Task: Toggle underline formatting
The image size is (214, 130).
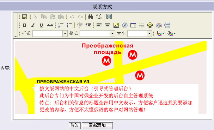Action: [x=41, y=25]
